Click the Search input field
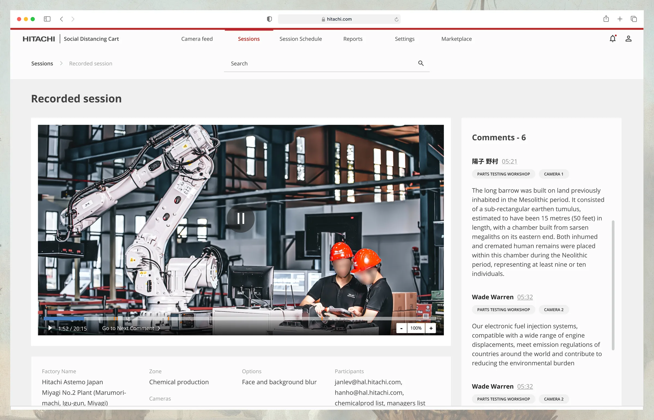 pyautogui.click(x=327, y=64)
